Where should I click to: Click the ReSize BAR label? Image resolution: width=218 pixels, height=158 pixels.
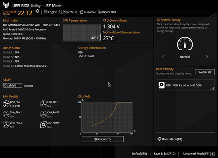(x=109, y=12)
